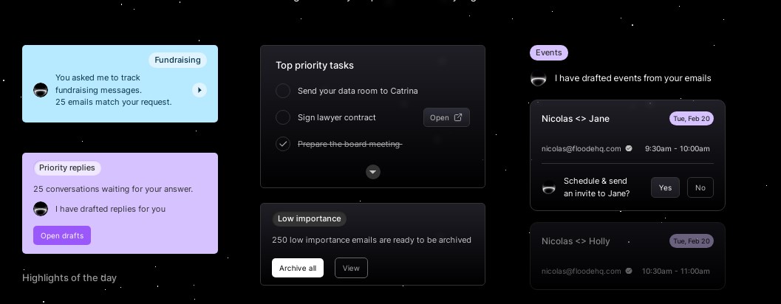This screenshot has width=781, height=304.
Task: Select the Fundraising tag label
Action: (x=177, y=60)
